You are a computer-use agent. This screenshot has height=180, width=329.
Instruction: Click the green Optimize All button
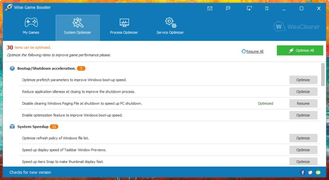click(x=300, y=50)
